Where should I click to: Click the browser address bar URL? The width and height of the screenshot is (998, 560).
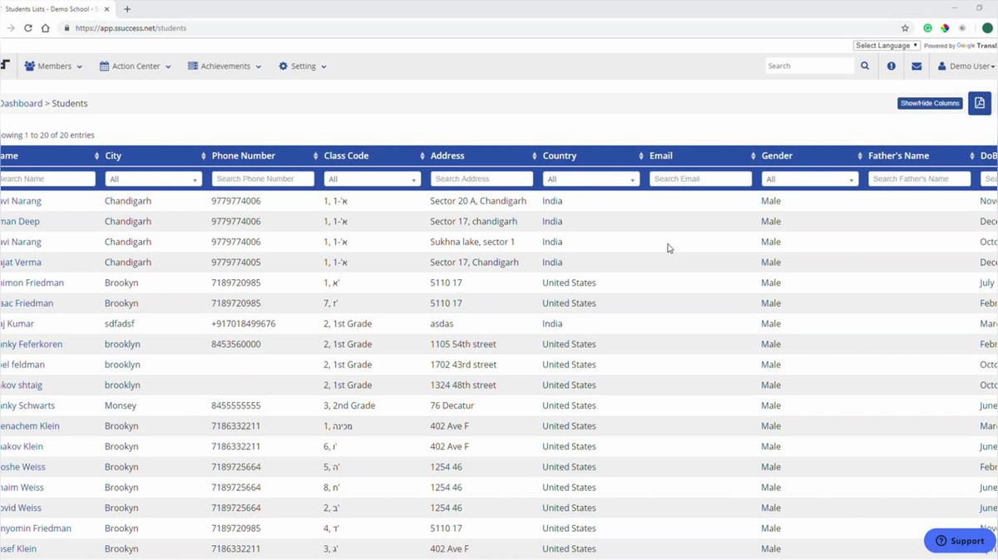click(131, 28)
